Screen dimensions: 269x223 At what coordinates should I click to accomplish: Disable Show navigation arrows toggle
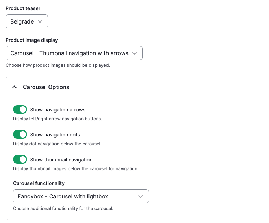point(20,109)
